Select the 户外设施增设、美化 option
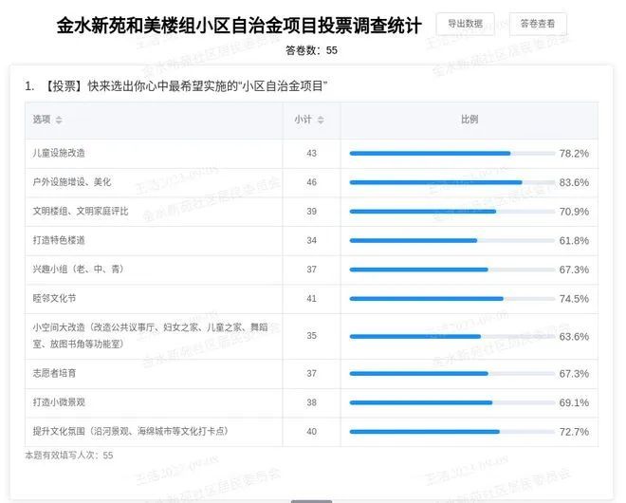Screen dimensions: 626x503 72,182
